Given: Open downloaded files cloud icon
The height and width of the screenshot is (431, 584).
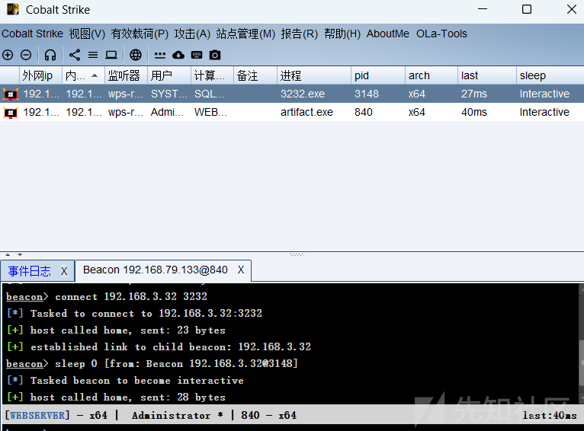Looking at the screenshot, I should pos(178,55).
